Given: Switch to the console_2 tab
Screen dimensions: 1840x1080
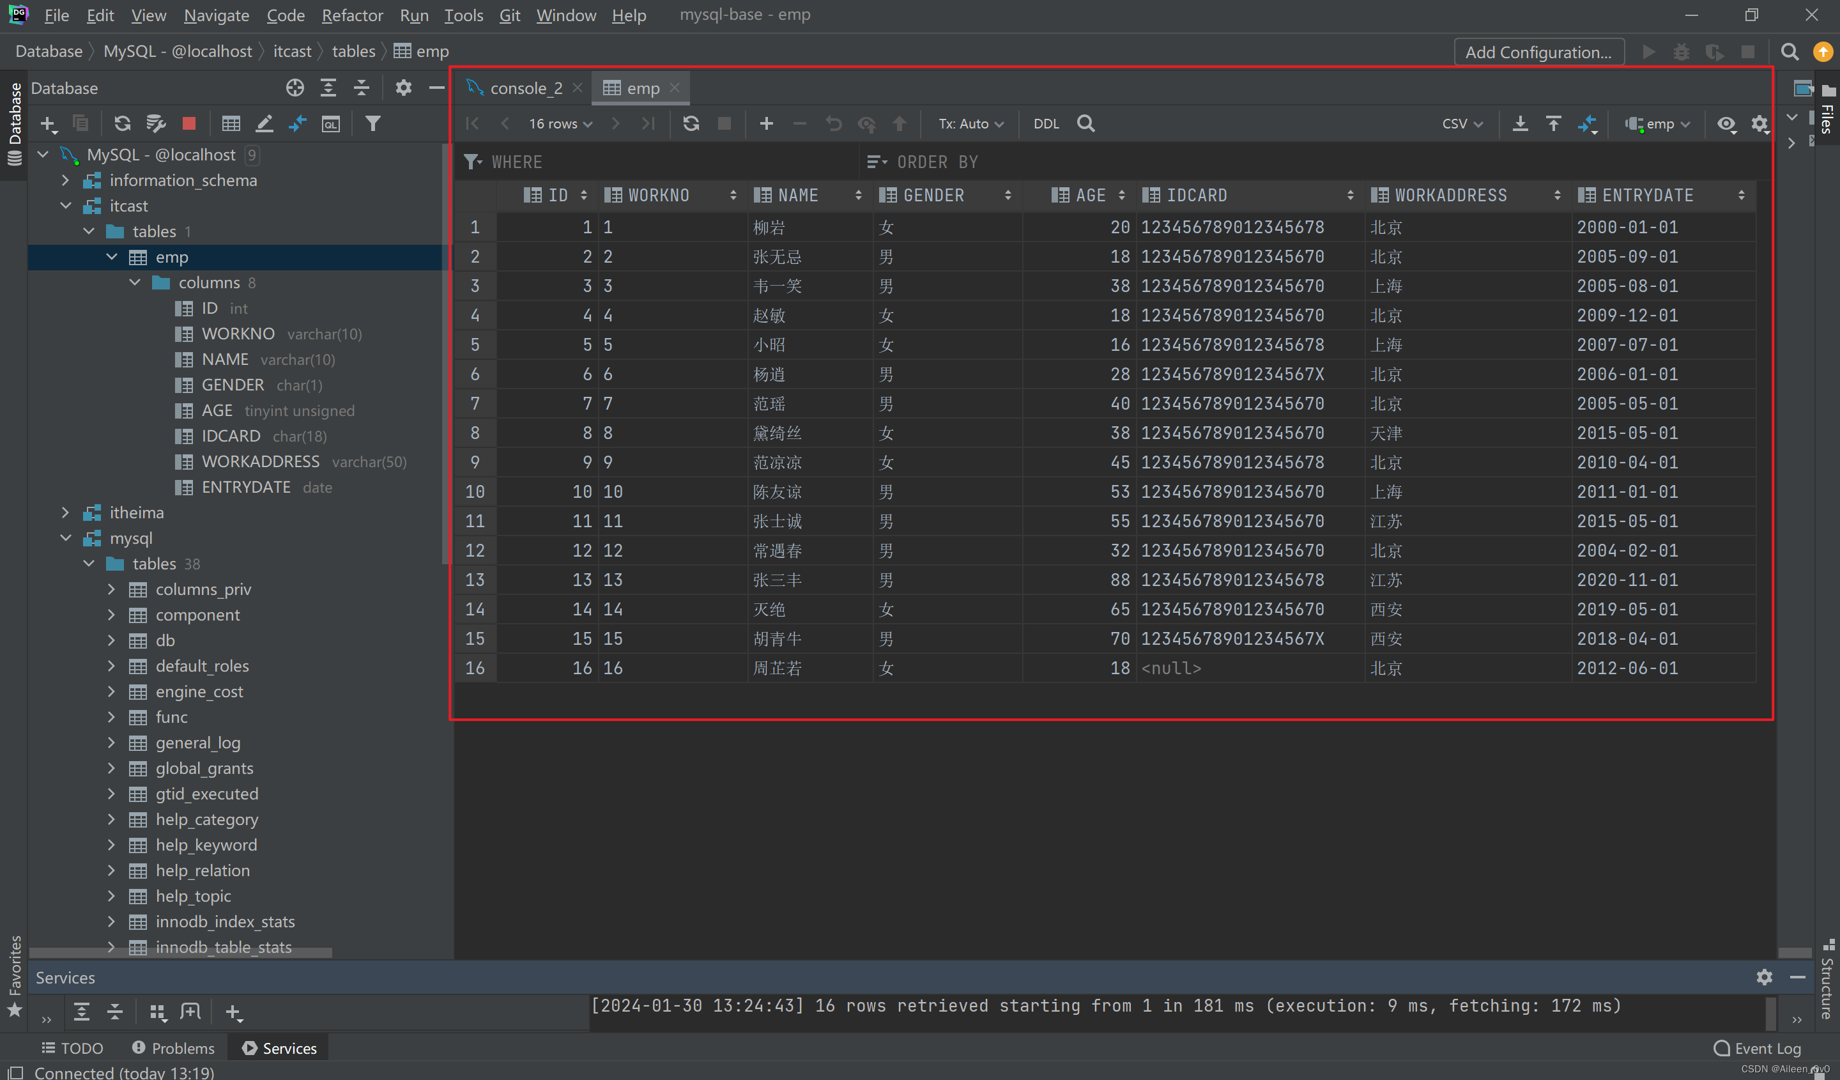Looking at the screenshot, I should coord(525,88).
